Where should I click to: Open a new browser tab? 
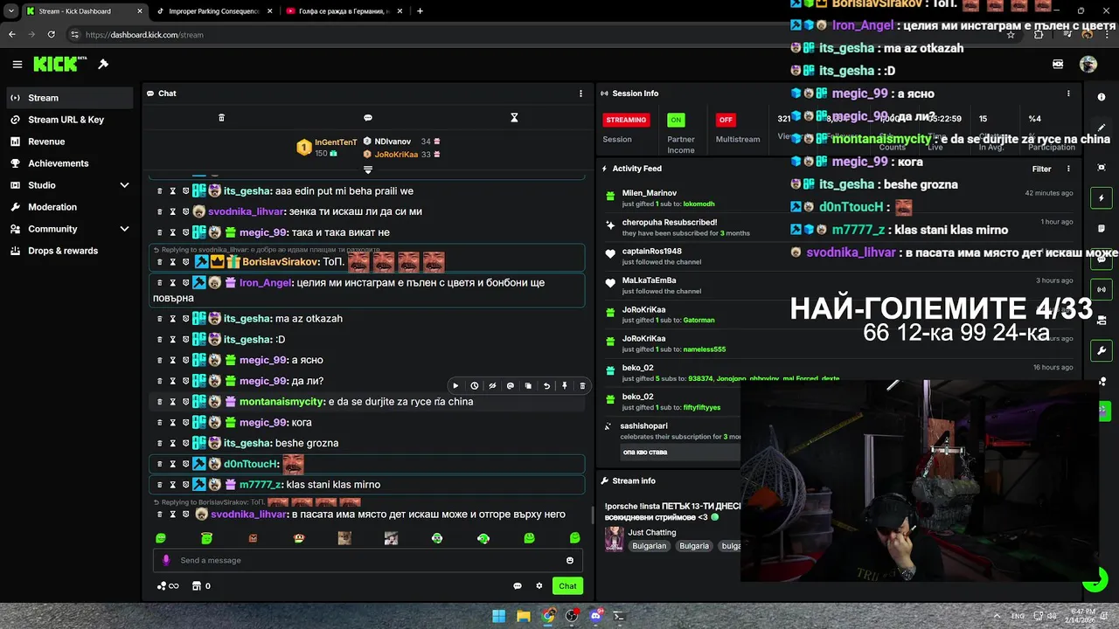[420, 11]
